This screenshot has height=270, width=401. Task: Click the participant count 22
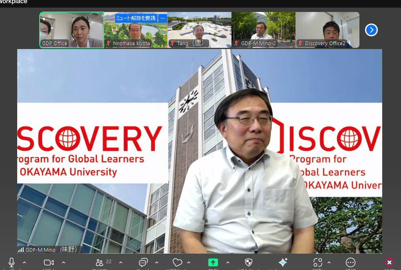coord(109,261)
